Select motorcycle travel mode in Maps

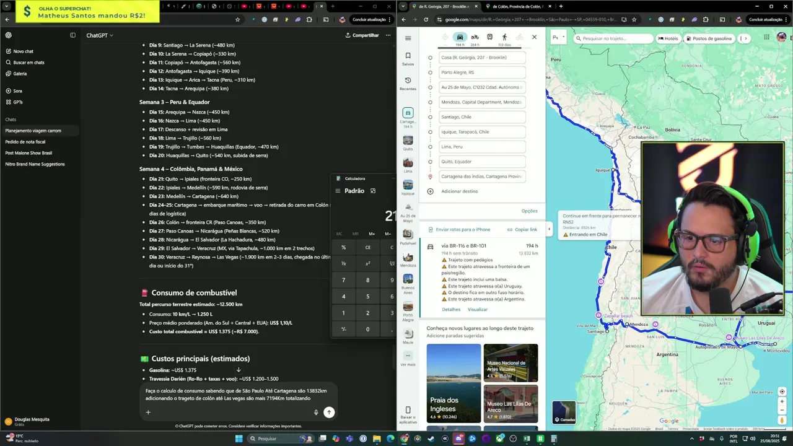pyautogui.click(x=475, y=38)
